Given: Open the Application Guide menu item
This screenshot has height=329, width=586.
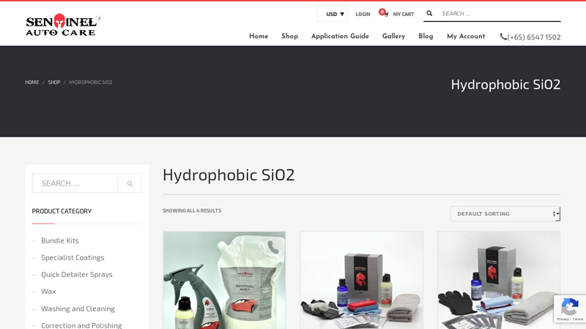Looking at the screenshot, I should pyautogui.click(x=340, y=36).
